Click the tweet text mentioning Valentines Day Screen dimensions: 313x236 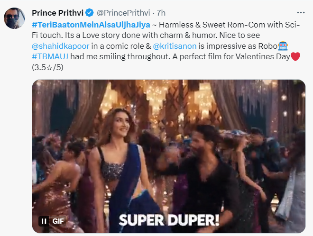point(228,57)
